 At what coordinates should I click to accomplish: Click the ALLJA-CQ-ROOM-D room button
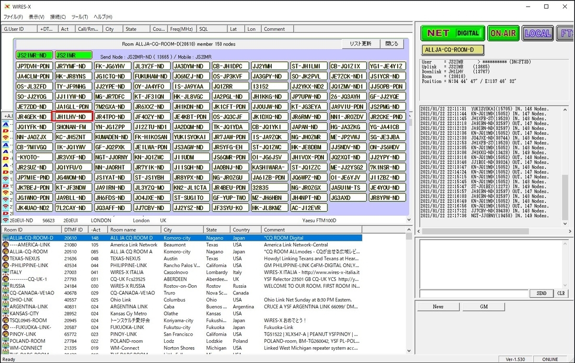453,50
